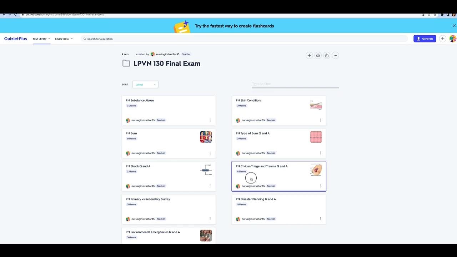Click PN Skin Conditions thumbnail image

pyautogui.click(x=316, y=105)
